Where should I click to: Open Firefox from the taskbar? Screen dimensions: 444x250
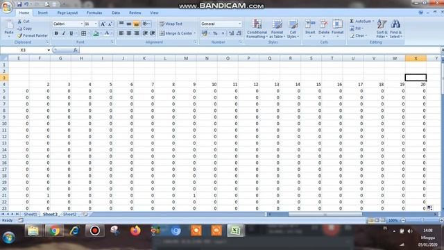pyautogui.click(x=135, y=231)
